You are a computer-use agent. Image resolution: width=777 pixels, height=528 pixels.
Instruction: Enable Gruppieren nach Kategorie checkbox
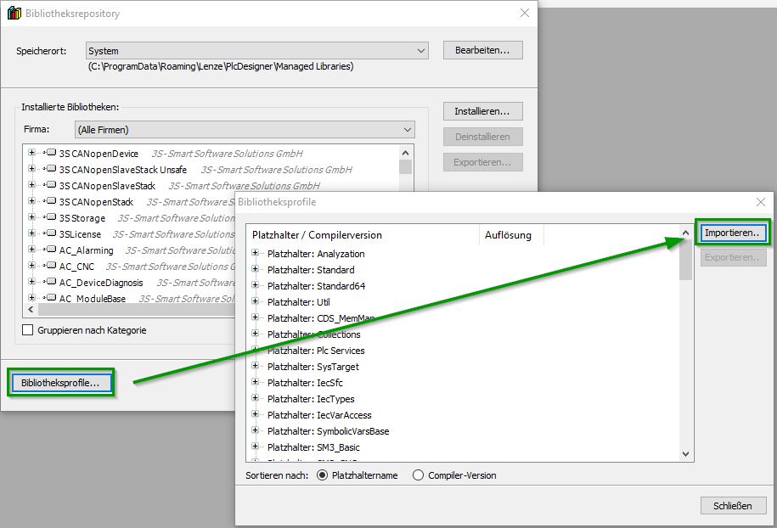[x=28, y=330]
